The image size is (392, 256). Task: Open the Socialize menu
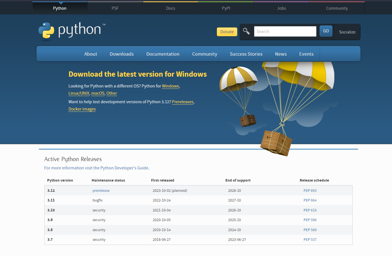point(347,32)
